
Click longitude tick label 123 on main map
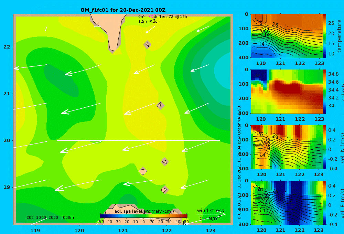(211, 231)
